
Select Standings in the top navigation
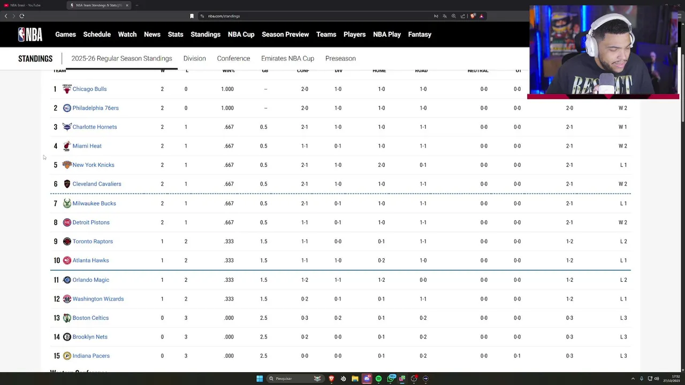[x=205, y=34]
